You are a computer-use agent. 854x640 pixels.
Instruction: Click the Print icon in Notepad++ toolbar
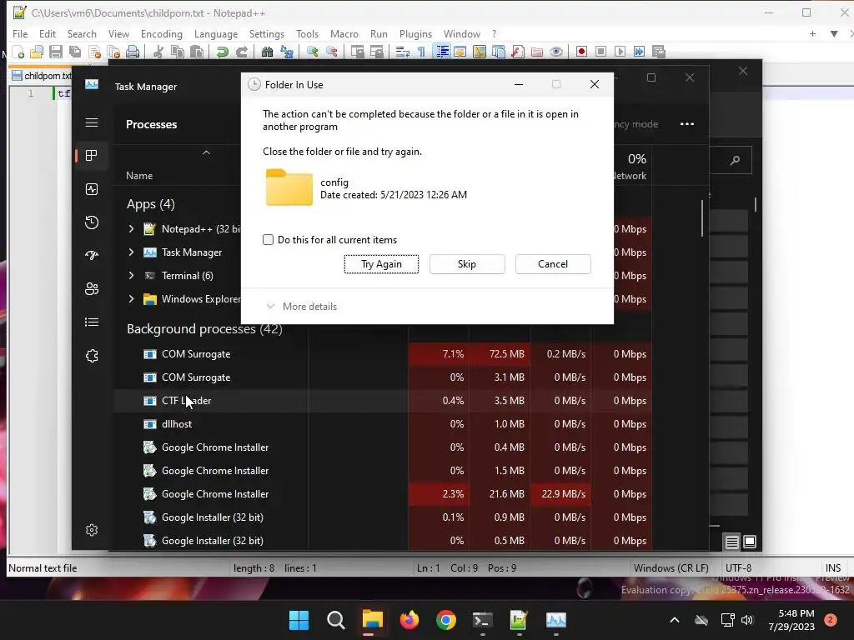point(133,52)
